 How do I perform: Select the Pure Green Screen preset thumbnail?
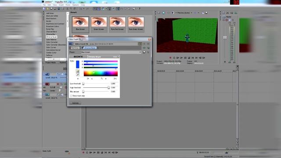[x=136, y=25]
